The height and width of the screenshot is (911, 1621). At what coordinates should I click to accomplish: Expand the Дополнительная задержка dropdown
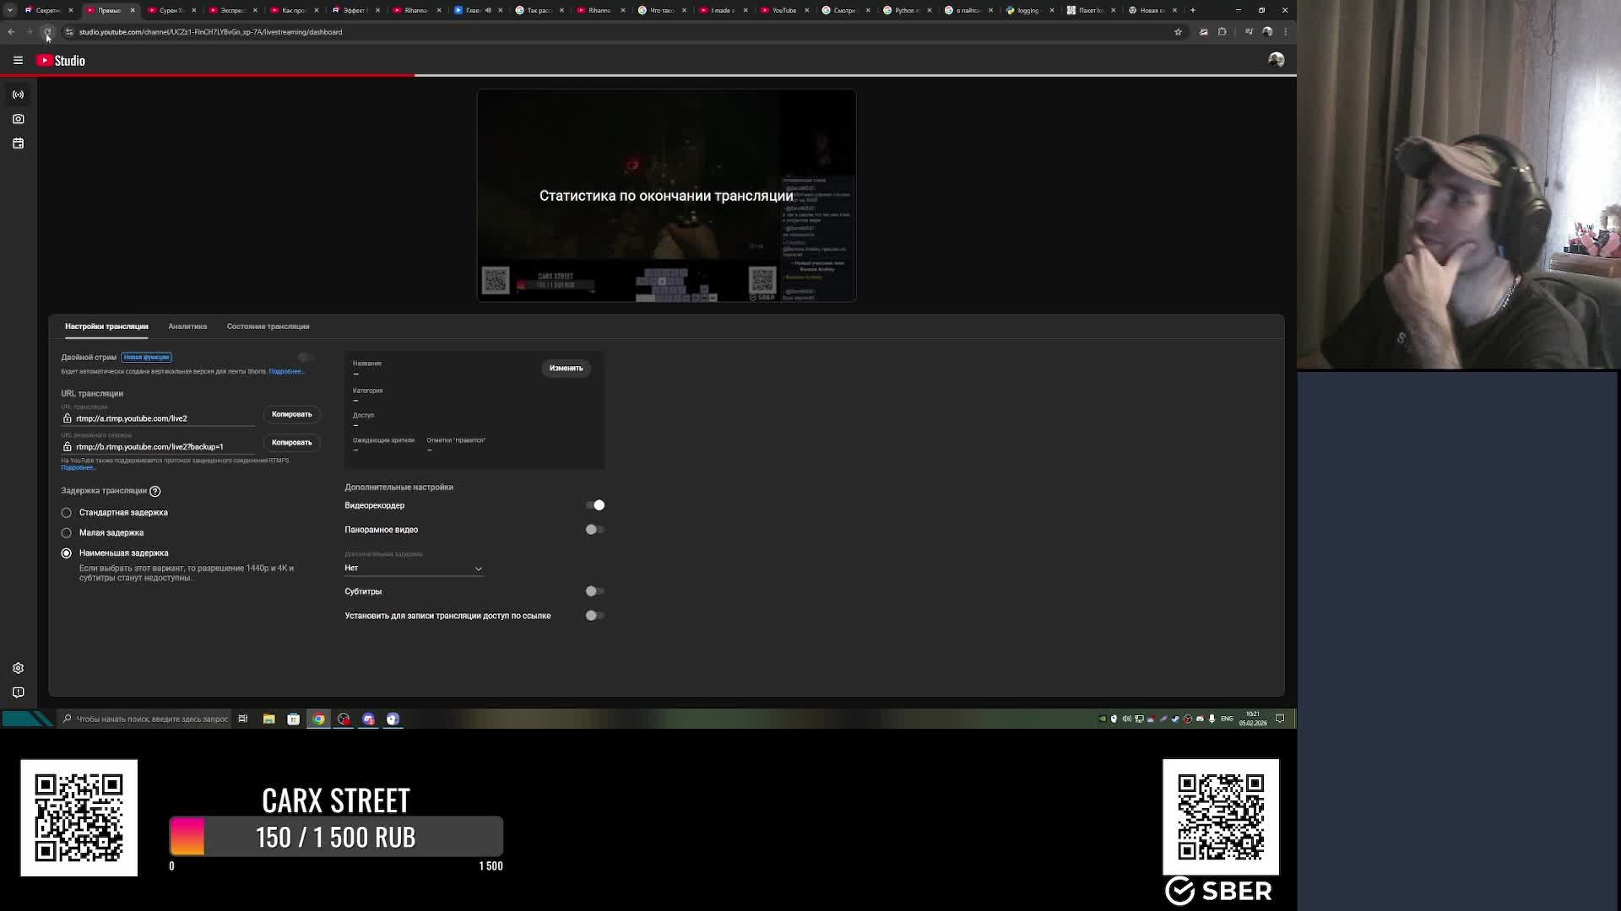point(413,569)
